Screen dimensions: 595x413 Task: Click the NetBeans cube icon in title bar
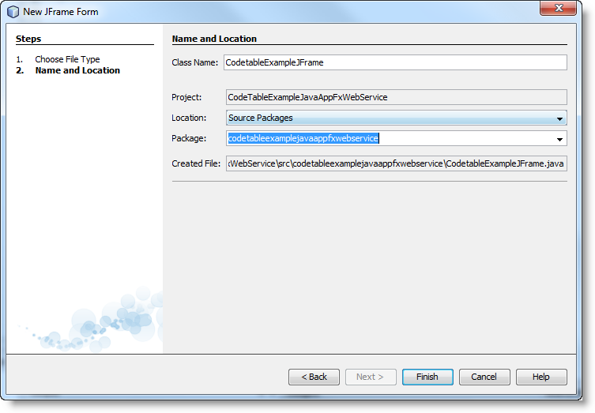pyautogui.click(x=13, y=12)
